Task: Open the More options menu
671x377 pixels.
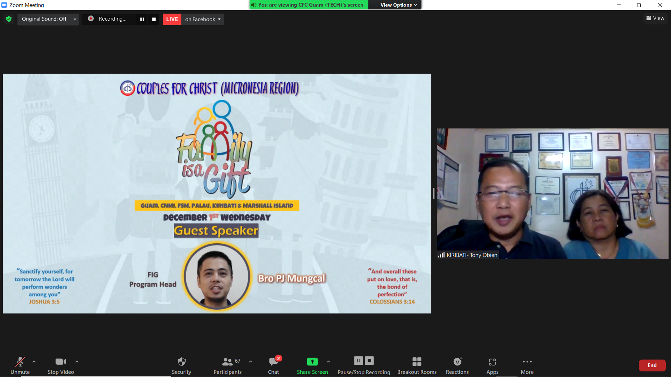Action: [527, 365]
